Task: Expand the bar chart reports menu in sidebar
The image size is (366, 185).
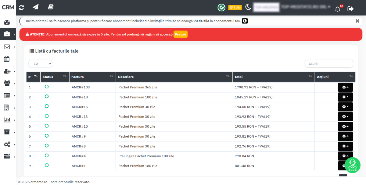Action: [x=7, y=120]
